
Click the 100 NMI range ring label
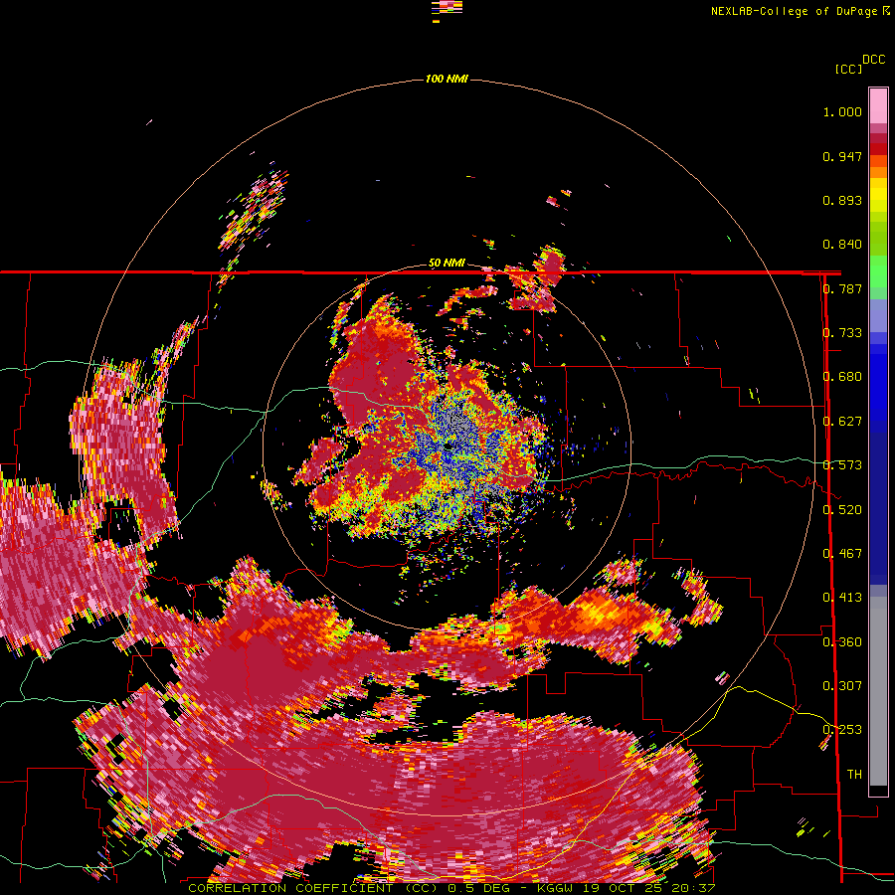447,79
